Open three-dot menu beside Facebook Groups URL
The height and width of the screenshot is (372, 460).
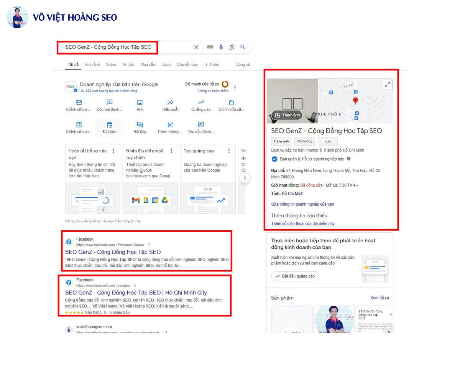(149, 245)
